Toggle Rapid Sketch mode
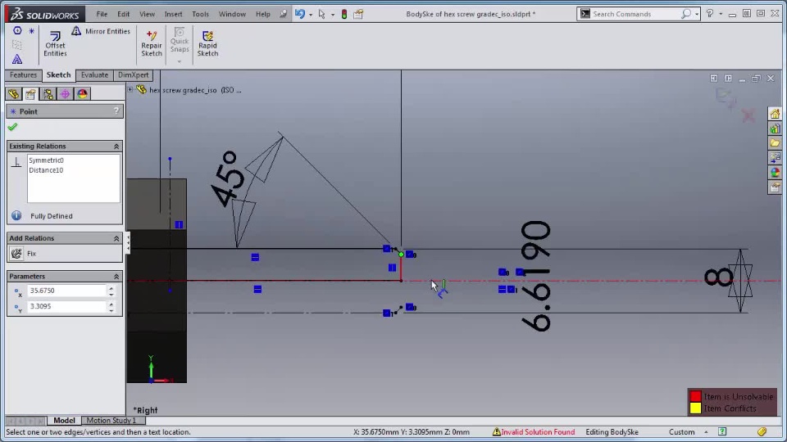 [207, 43]
